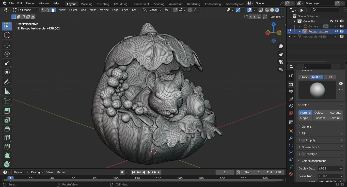
Task: Hide Retopo_texture_ object in viewport
Action: [x=337, y=31]
